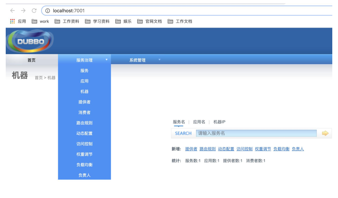Switch to the 应用名 tab
Screen dimensions: 338x198
[199, 122]
